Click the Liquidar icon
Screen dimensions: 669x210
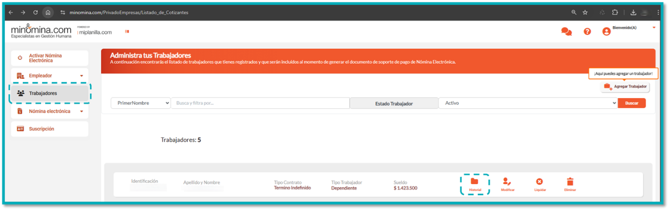tap(539, 182)
